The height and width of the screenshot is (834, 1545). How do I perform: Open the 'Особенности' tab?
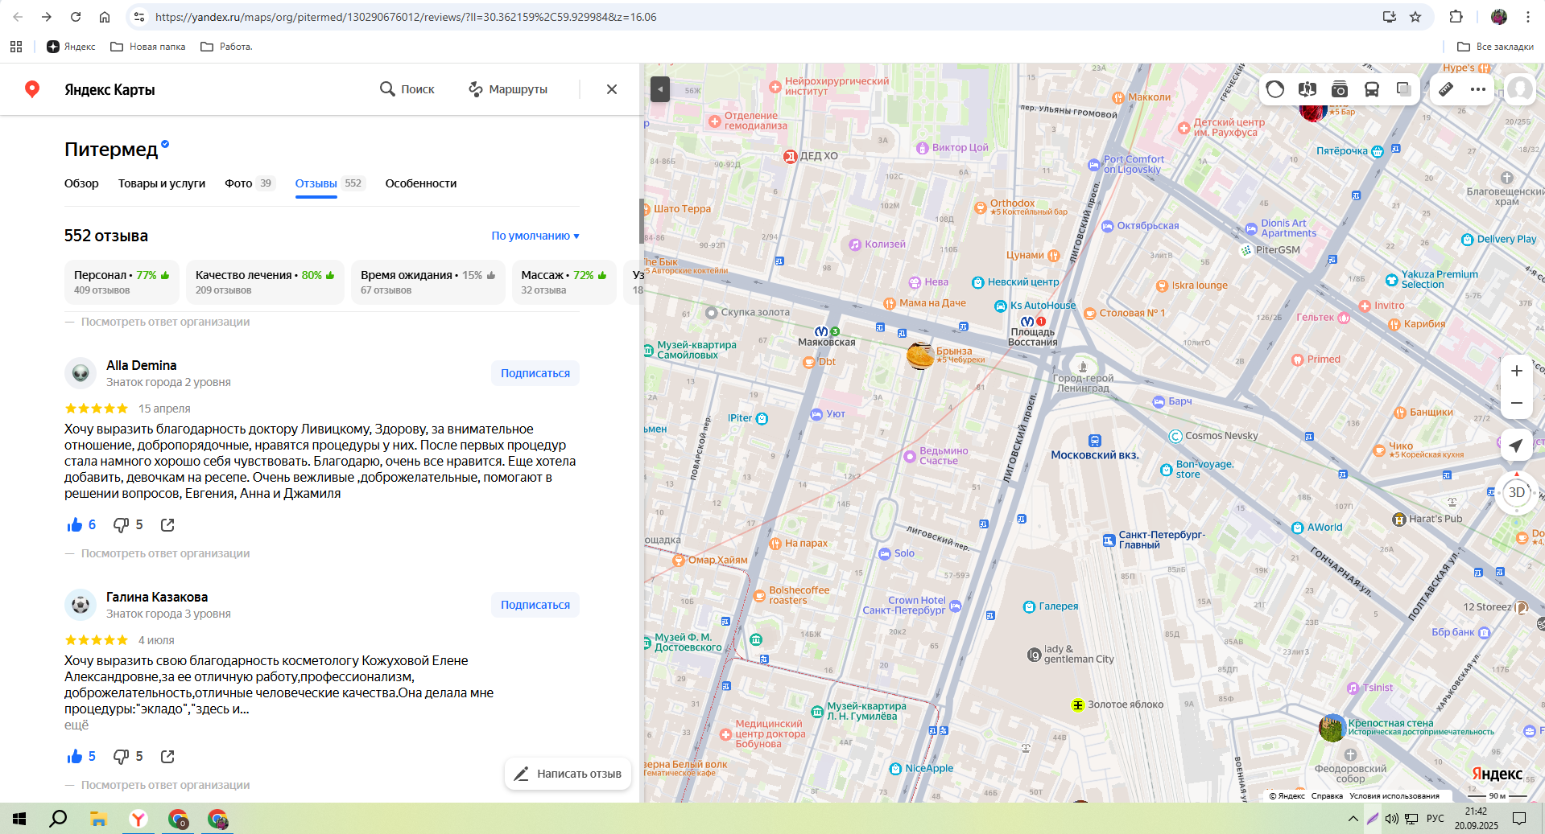pyautogui.click(x=420, y=183)
